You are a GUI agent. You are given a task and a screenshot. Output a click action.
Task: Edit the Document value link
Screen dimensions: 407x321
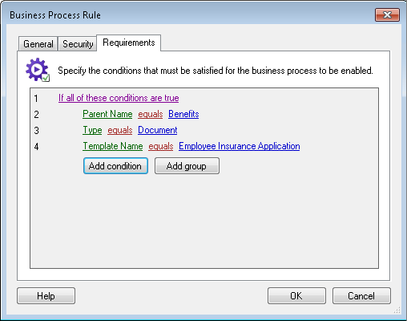point(158,130)
